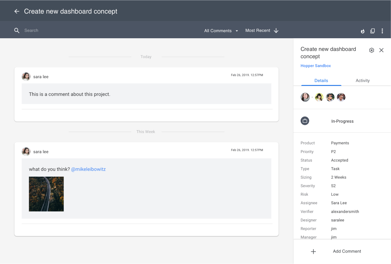Open the three-dot overflow menu

[x=382, y=31]
